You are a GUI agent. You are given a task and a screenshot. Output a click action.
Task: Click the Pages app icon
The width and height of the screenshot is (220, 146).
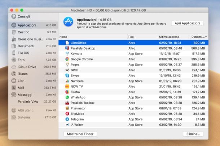67,65
